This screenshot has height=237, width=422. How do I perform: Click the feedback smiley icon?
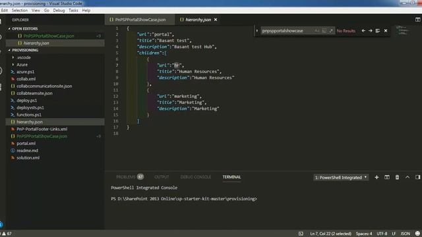coord(417,234)
